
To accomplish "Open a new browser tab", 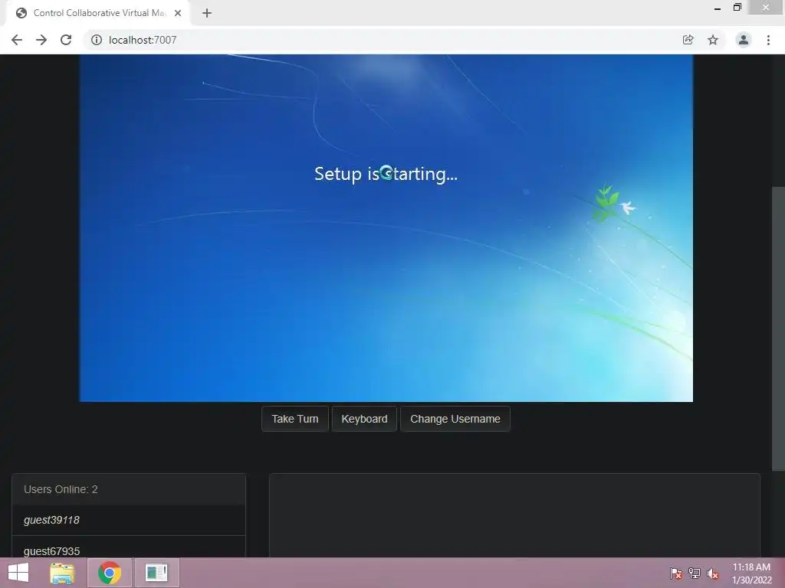I will 207,13.
